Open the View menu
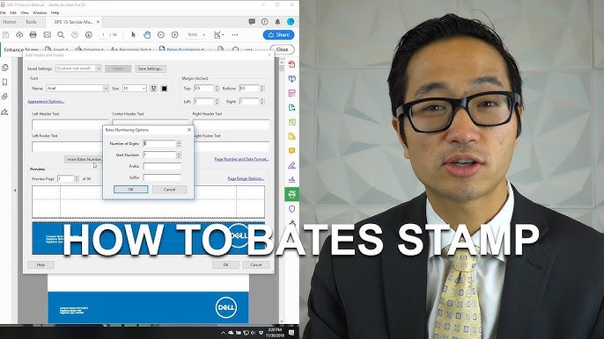The width and height of the screenshot is (604, 339). click(x=25, y=12)
